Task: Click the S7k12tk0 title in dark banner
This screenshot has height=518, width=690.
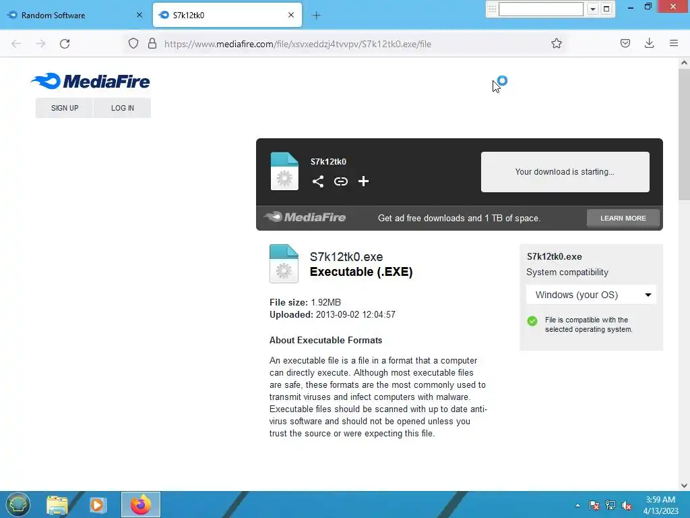Action: click(328, 162)
